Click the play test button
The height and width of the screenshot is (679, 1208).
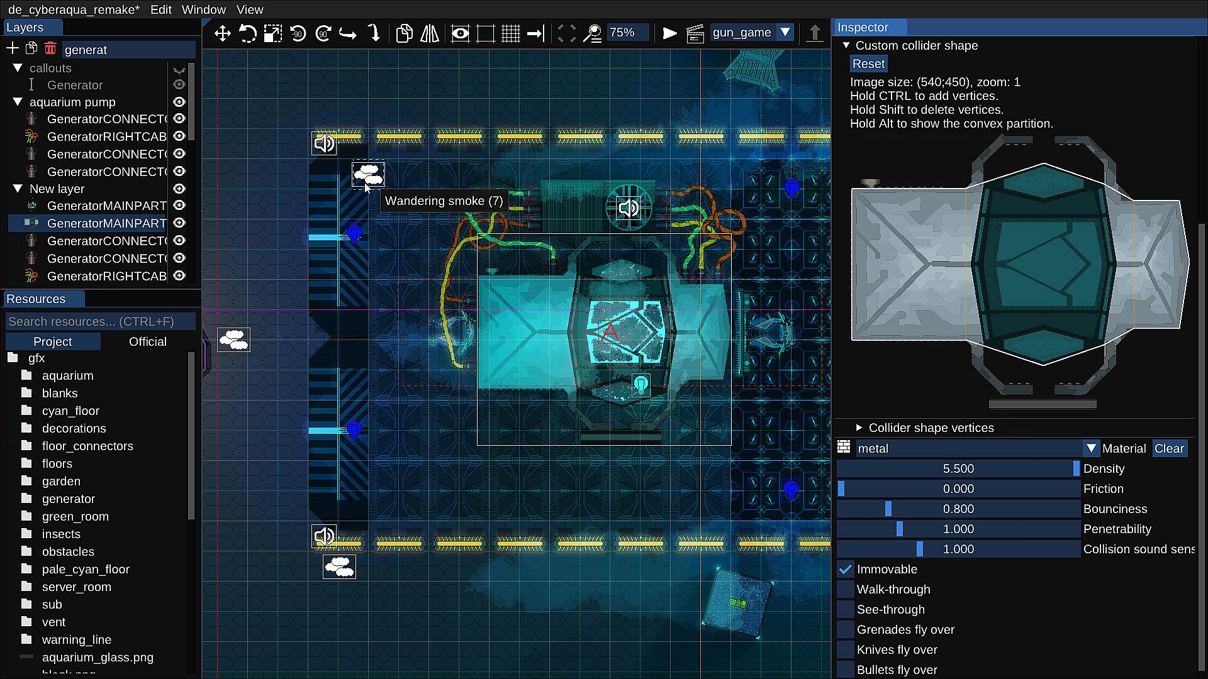pyautogui.click(x=670, y=33)
